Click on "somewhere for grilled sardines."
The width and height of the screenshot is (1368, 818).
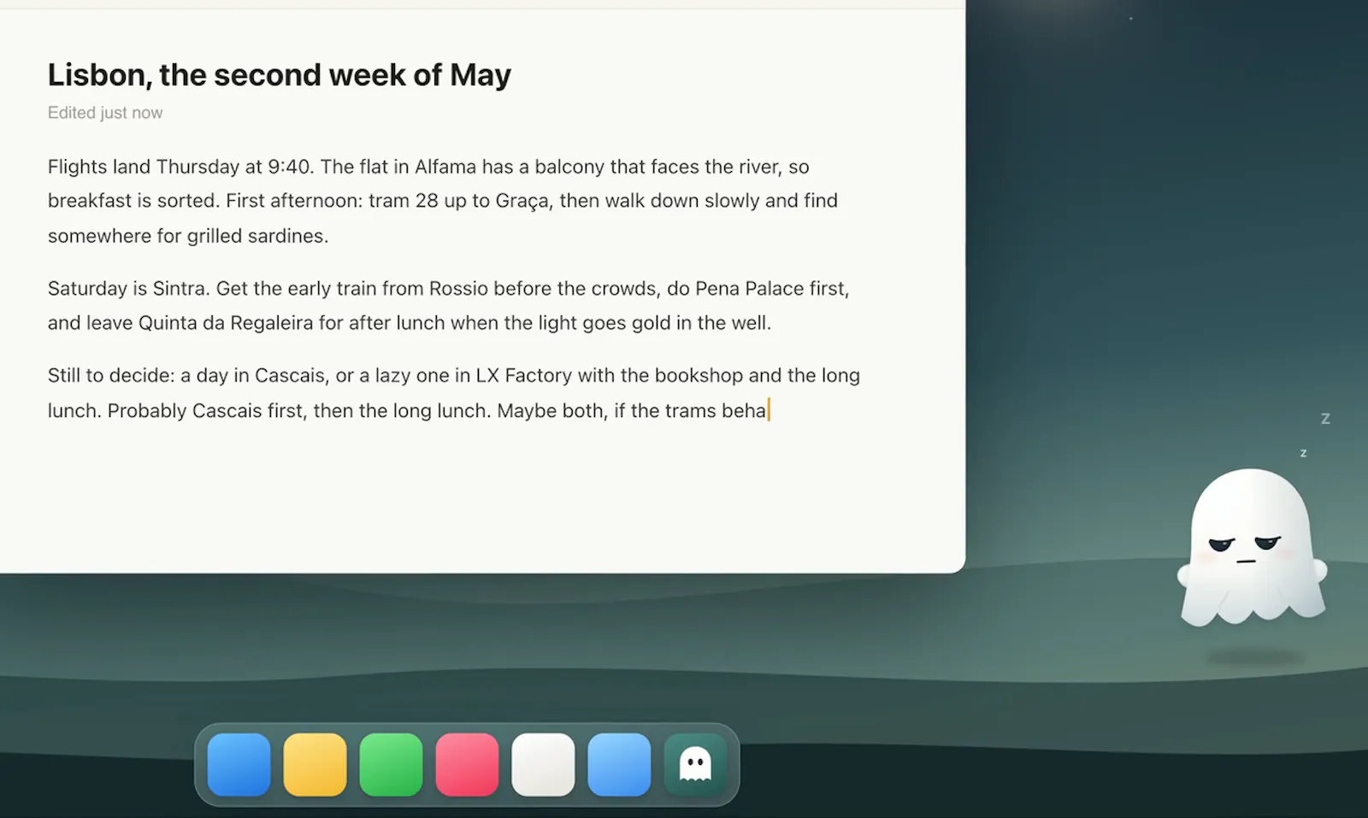pyautogui.click(x=188, y=236)
